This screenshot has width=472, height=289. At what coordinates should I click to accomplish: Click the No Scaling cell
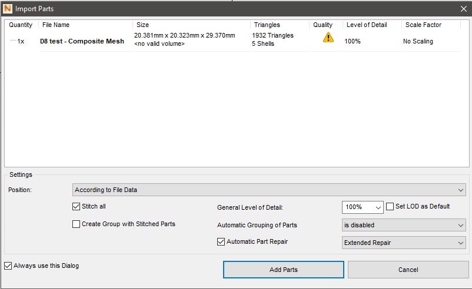418,42
